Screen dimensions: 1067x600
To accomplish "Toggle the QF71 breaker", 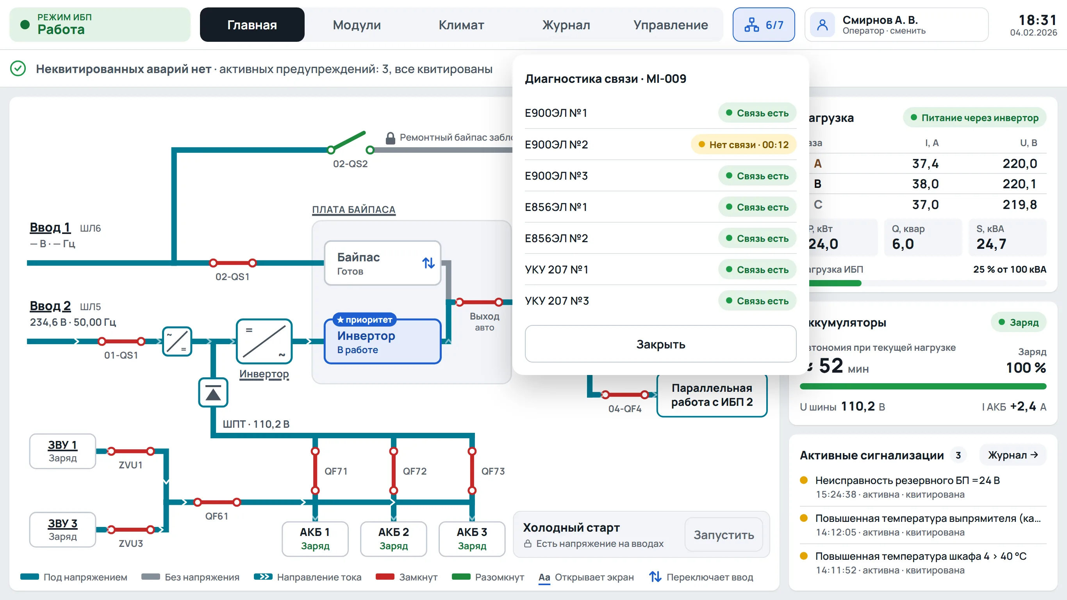I will tap(315, 471).
